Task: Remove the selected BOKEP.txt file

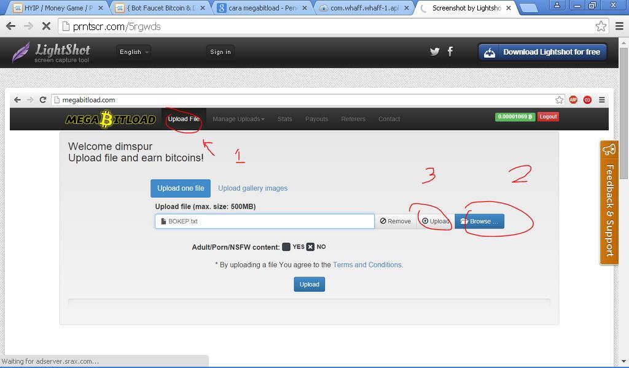Action: point(396,221)
